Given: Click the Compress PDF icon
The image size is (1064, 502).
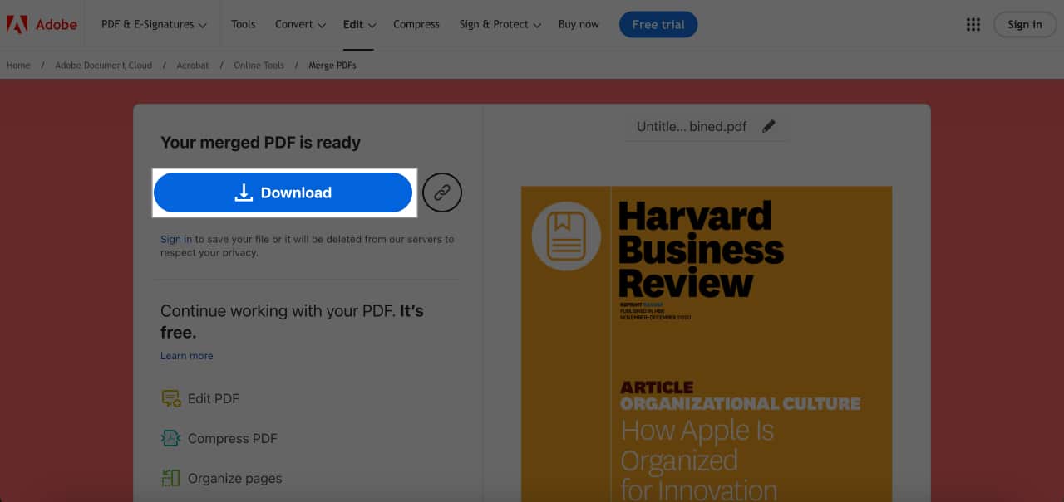Looking at the screenshot, I should (x=170, y=439).
